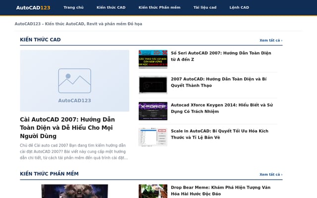Viewport: 317px width, 198px height.
Task: Read Số Seri AutoCAD 2007 article title
Action: click(221, 56)
